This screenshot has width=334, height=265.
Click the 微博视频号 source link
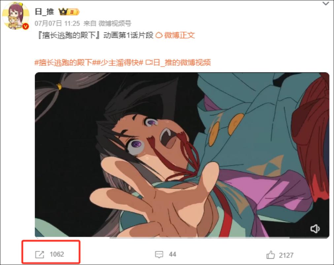coord(115,23)
